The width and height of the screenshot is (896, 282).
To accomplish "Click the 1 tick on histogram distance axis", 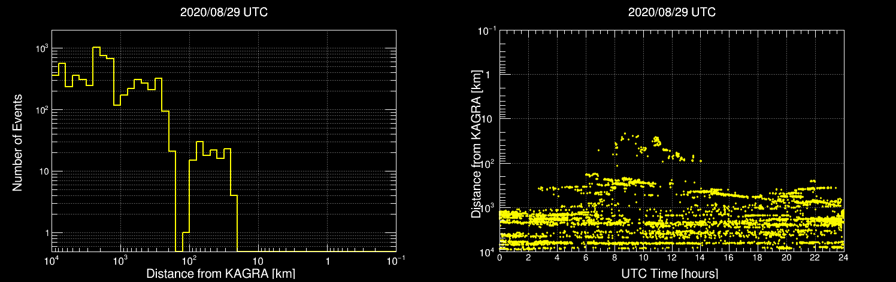I will (x=327, y=261).
